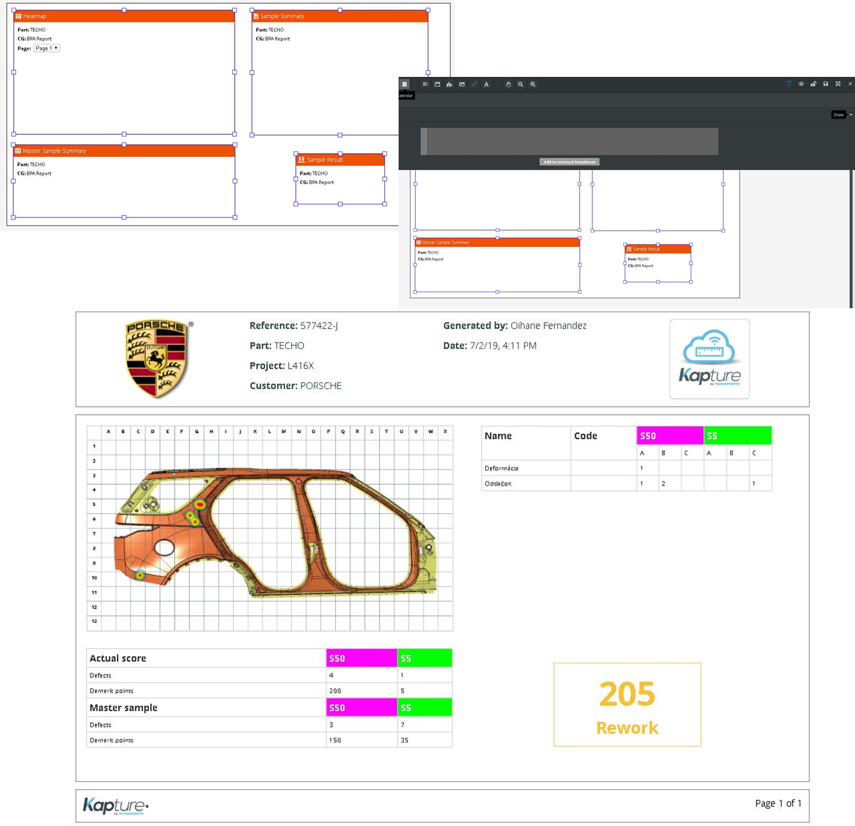
Task: Click Add to selected Databoxes button
Action: click(x=569, y=162)
